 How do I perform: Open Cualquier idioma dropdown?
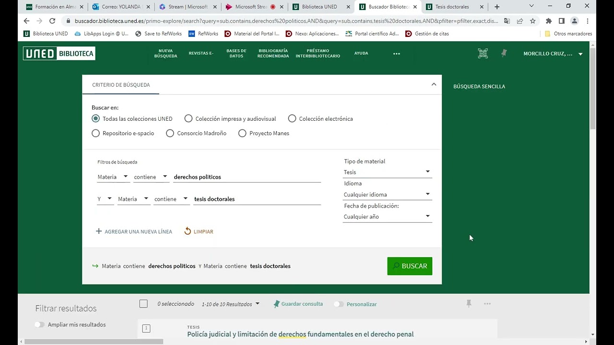387,195
